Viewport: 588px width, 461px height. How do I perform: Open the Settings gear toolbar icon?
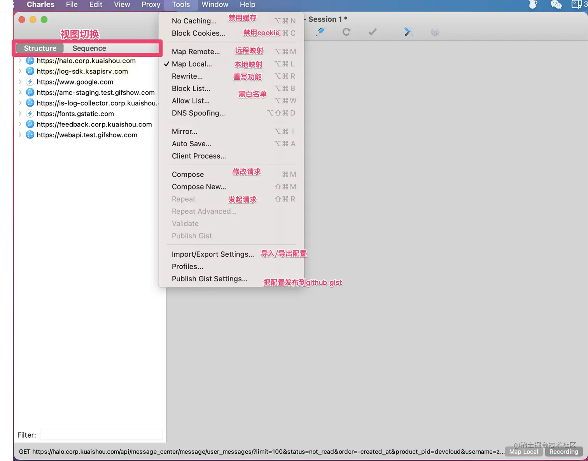(x=435, y=32)
